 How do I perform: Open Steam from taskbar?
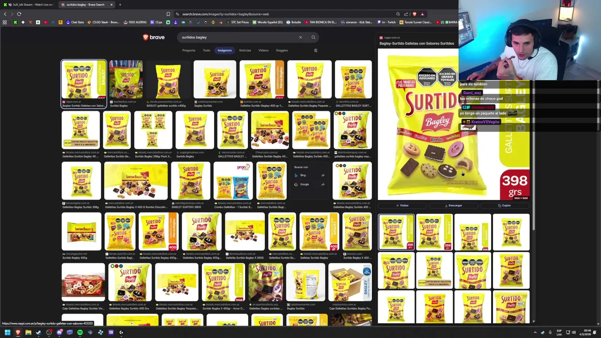coord(39,332)
